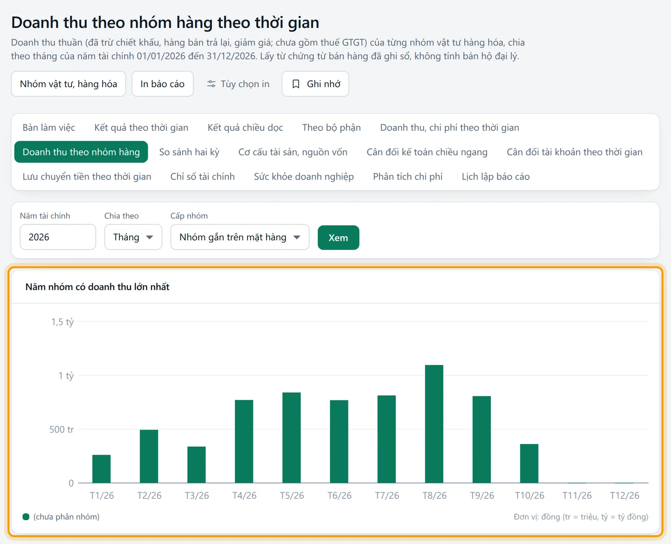The image size is (671, 544).
Task: Click the 1,5 tỷ axis label
Action: coord(62,322)
